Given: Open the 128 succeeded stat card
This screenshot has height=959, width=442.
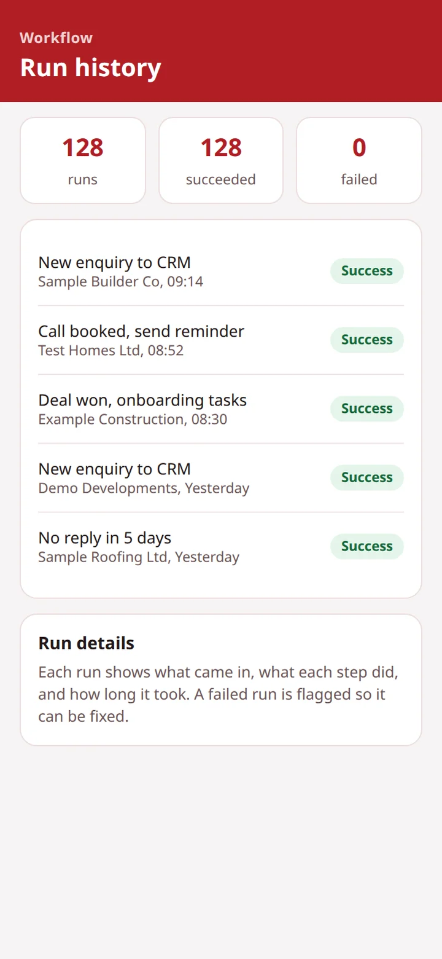Looking at the screenshot, I should pyautogui.click(x=221, y=160).
